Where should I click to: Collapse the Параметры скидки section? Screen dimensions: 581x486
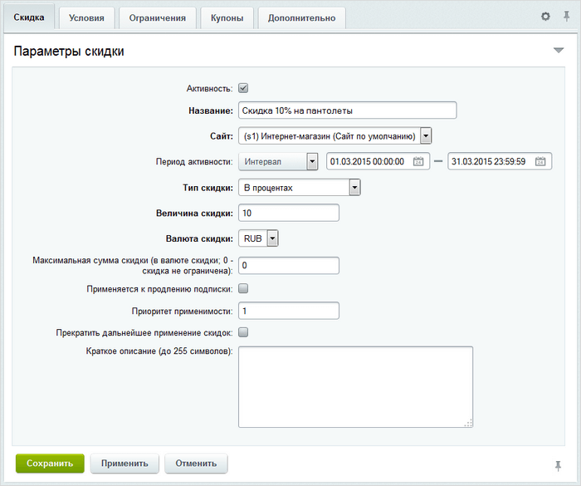click(558, 52)
